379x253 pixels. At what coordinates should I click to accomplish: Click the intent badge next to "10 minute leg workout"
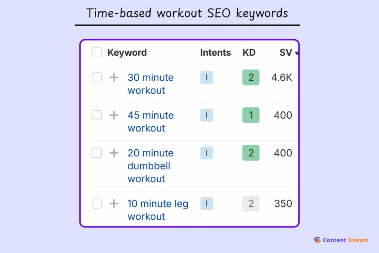(207, 204)
